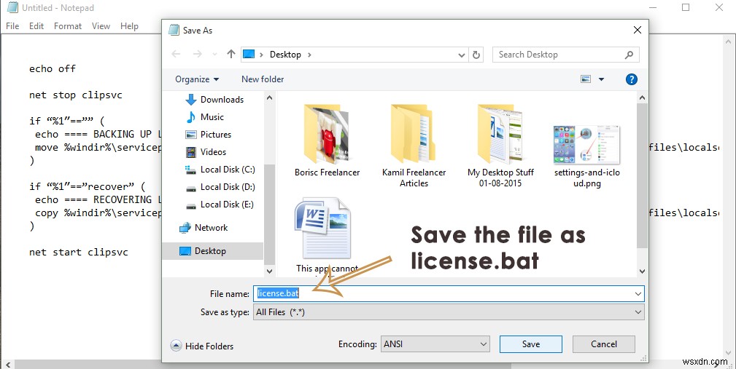Click 'net start clipsvc' line in Notepad
Screen dimensions: 736x369
click(x=78, y=252)
